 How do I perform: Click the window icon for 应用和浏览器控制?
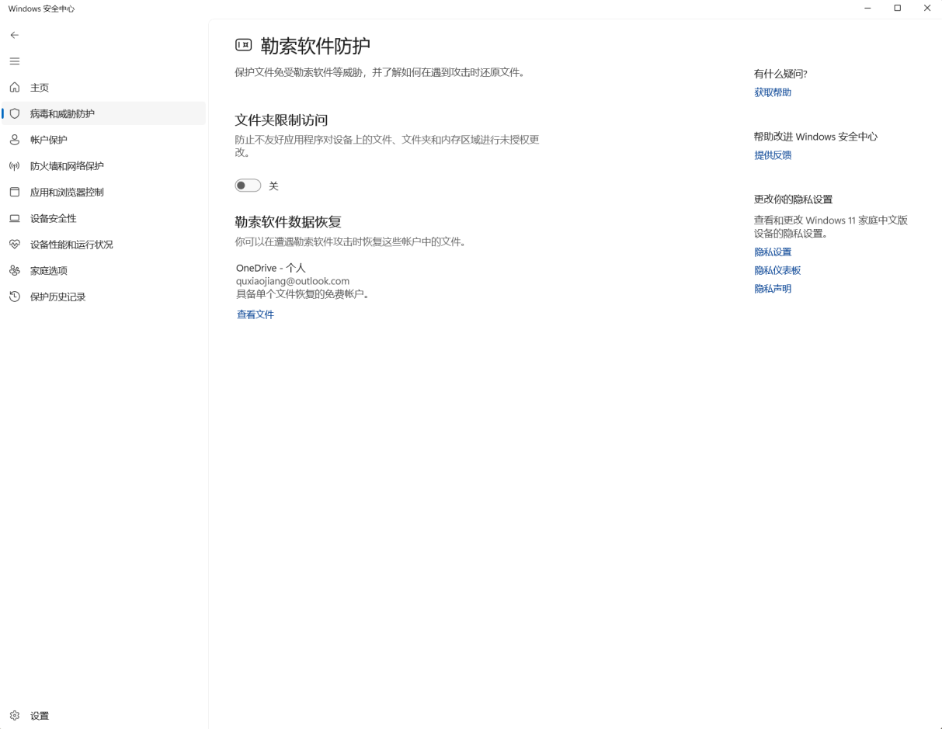click(x=15, y=192)
